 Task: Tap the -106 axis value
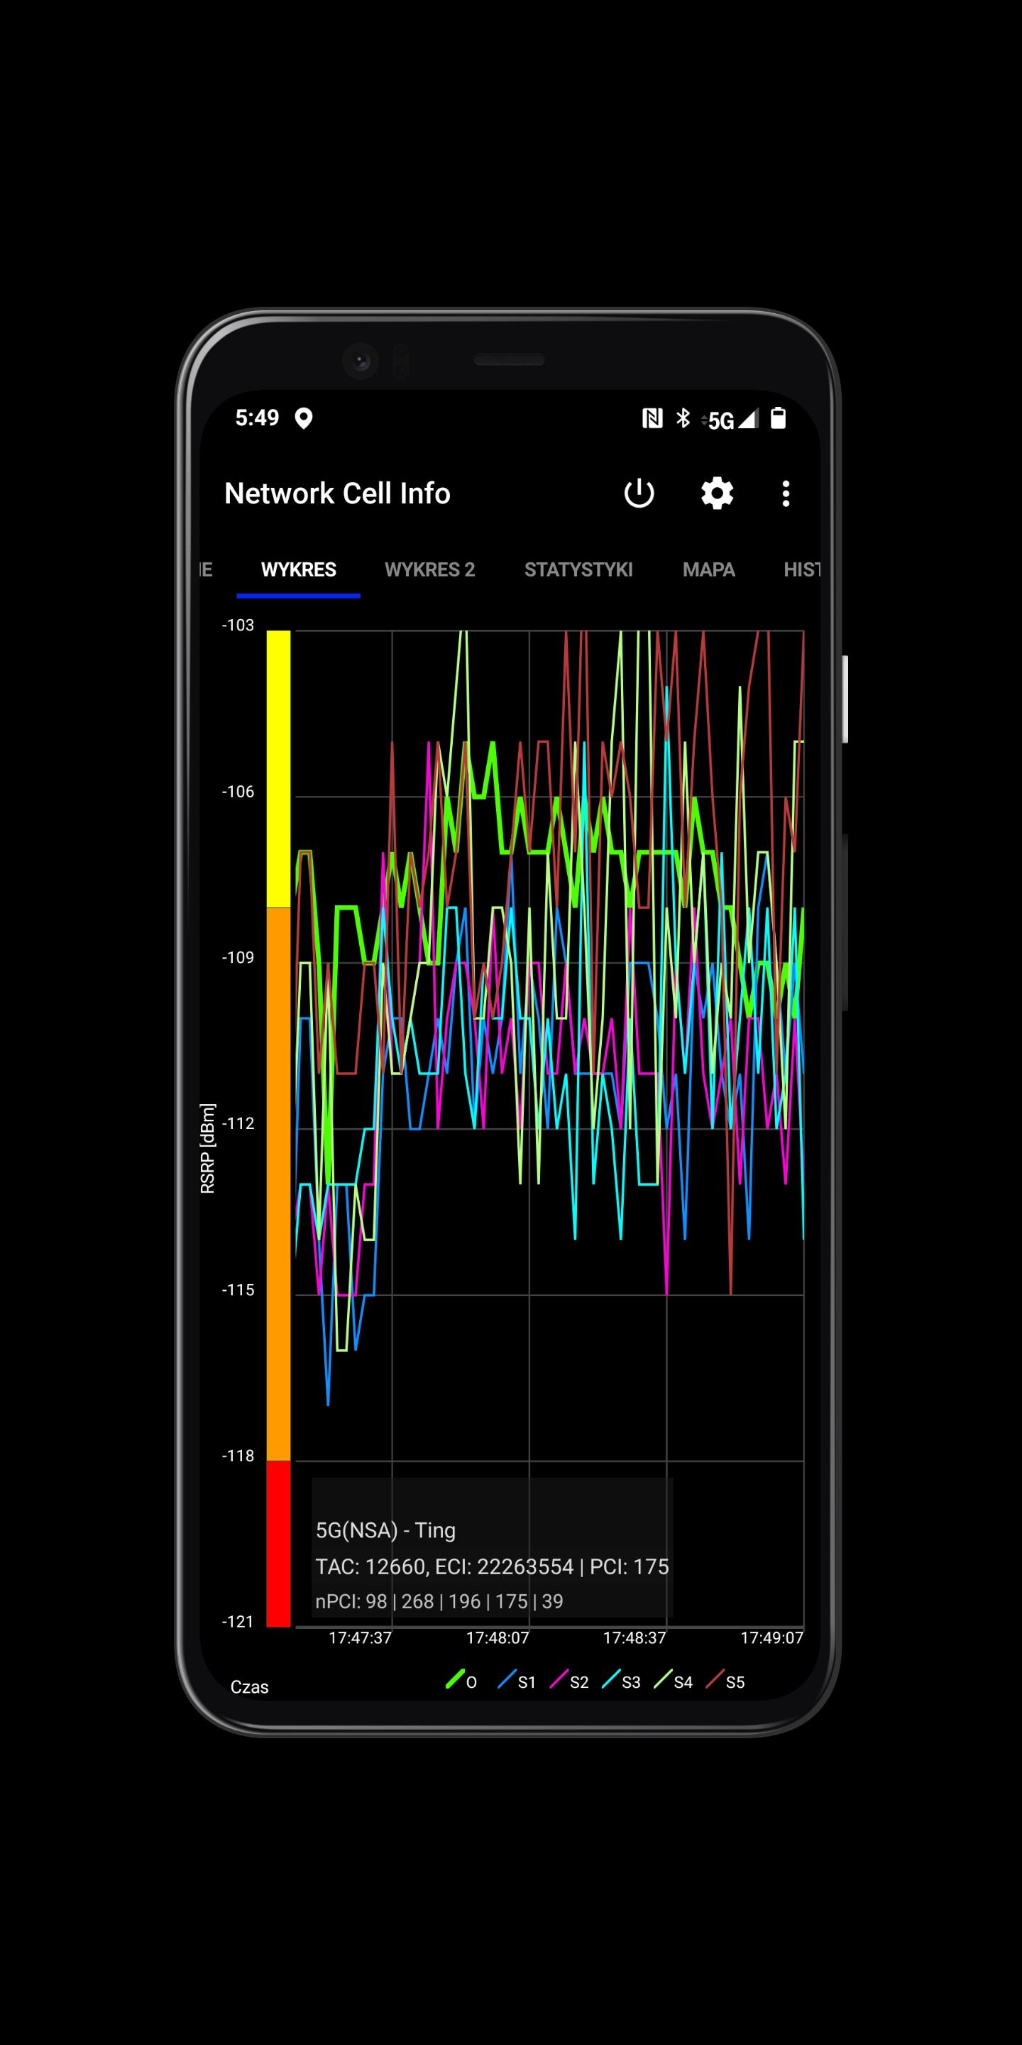pos(238,792)
